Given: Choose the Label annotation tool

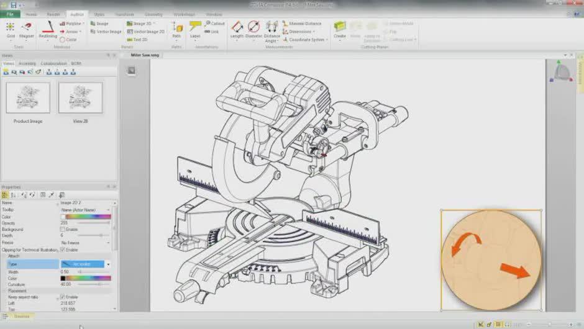Looking at the screenshot, I should (195, 30).
